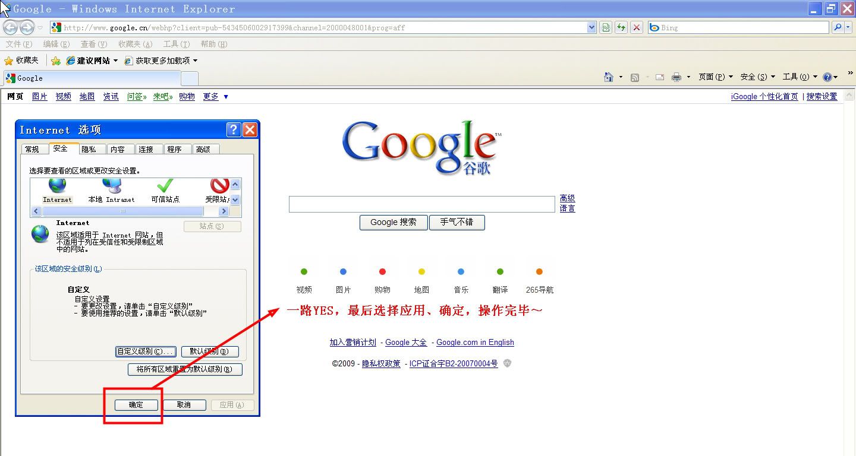
Task: Open iGoogle 个性化首页 link
Action: pyautogui.click(x=764, y=96)
